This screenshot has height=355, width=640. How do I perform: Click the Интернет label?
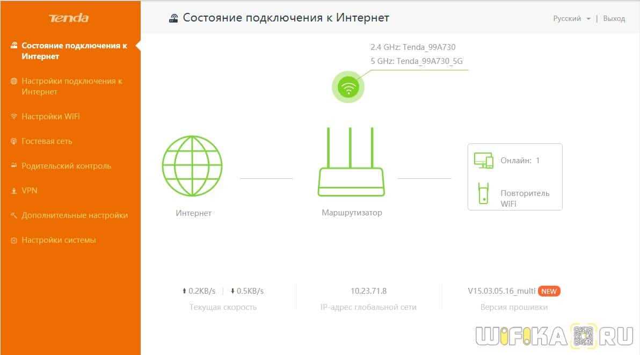pos(193,213)
